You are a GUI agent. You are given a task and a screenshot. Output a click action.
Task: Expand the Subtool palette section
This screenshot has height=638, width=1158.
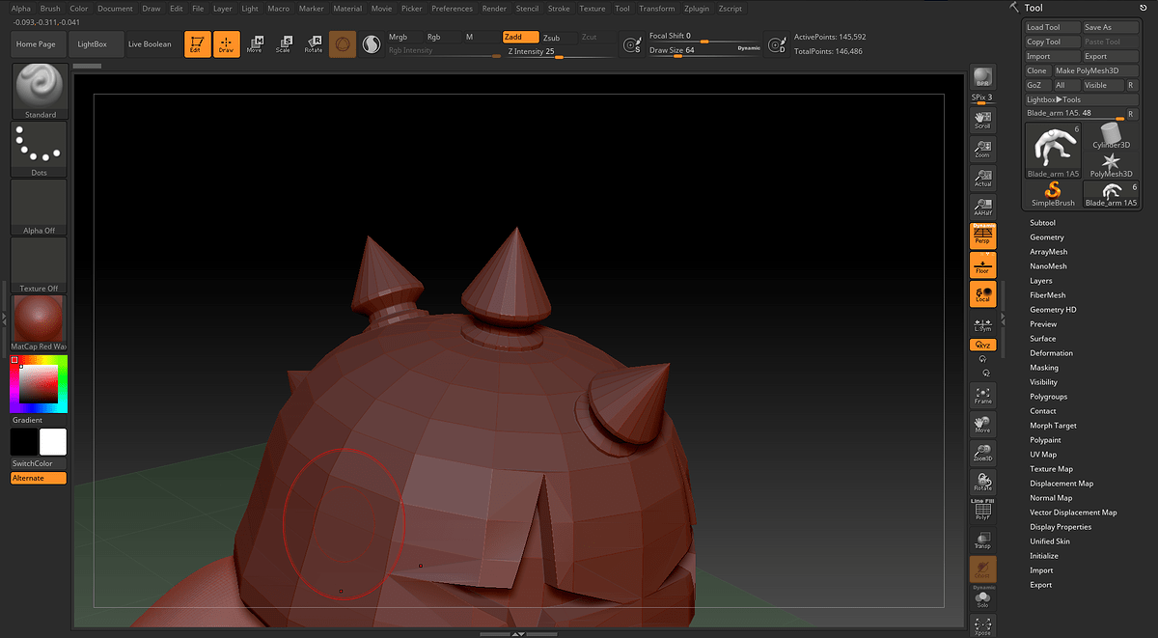(1042, 223)
